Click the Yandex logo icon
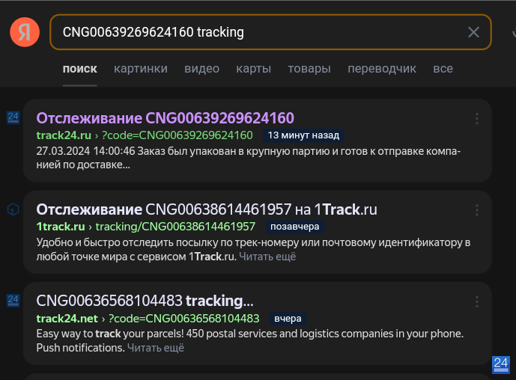Image resolution: width=516 pixels, height=380 pixels. tap(25, 32)
